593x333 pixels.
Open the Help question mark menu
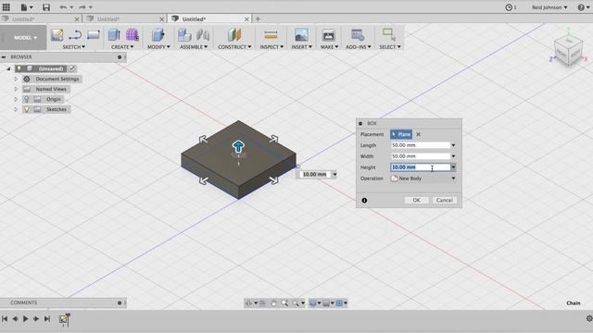[x=581, y=7]
